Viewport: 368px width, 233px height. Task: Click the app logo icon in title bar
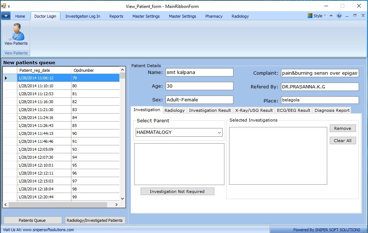(x=4, y=6)
